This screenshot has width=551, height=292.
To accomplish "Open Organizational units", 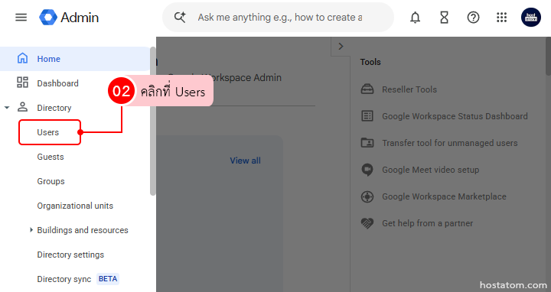I will coord(75,206).
